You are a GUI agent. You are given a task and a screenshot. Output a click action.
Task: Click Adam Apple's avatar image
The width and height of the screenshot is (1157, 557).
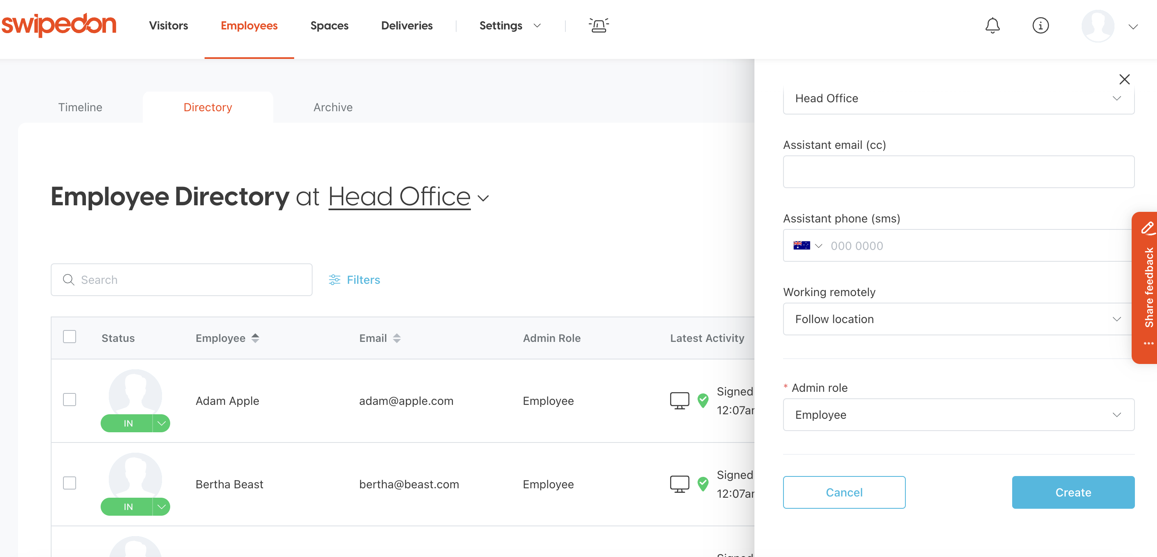coord(135,393)
